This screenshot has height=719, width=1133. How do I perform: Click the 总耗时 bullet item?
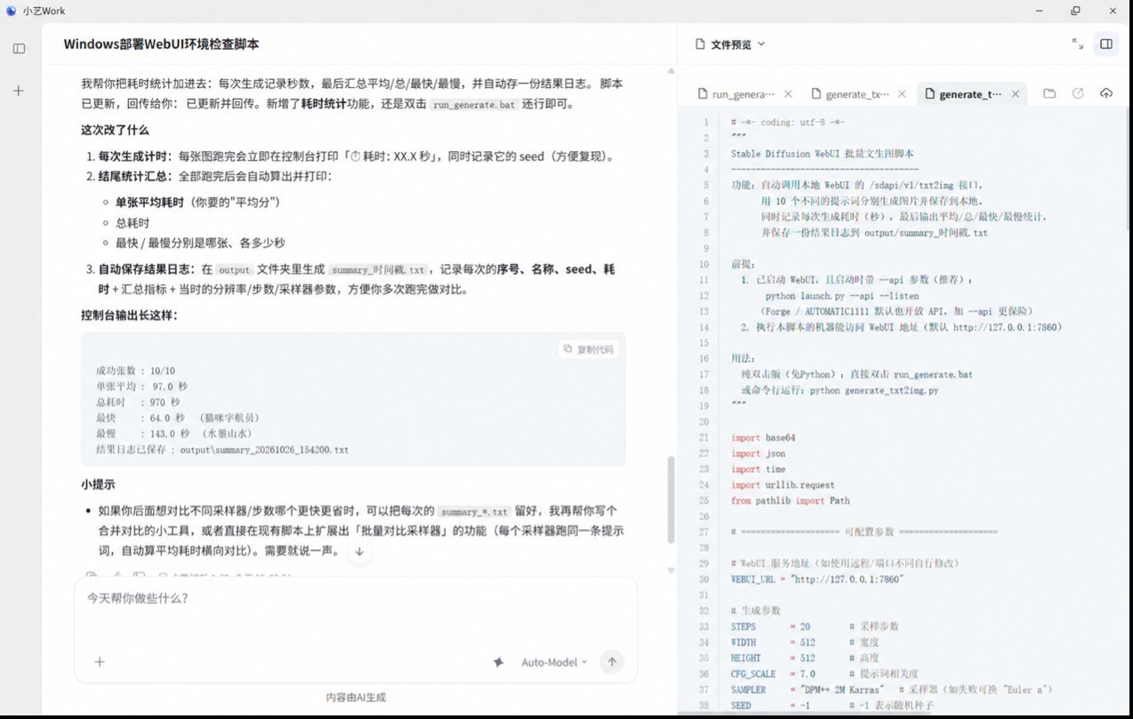coord(133,223)
